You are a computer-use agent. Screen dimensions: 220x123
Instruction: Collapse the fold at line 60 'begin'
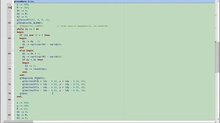click(13, 38)
